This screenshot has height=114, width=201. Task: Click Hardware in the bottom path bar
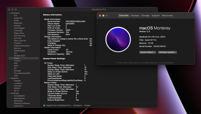click(77, 105)
